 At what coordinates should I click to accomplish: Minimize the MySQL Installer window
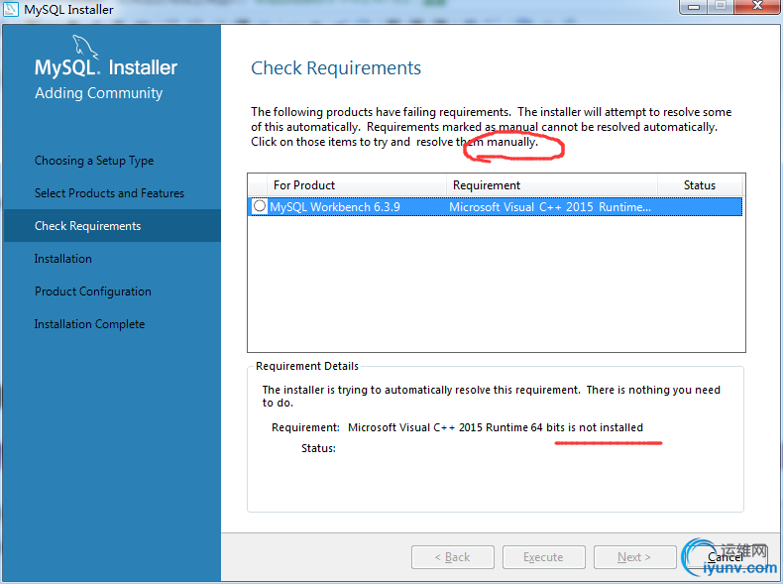tap(694, 7)
